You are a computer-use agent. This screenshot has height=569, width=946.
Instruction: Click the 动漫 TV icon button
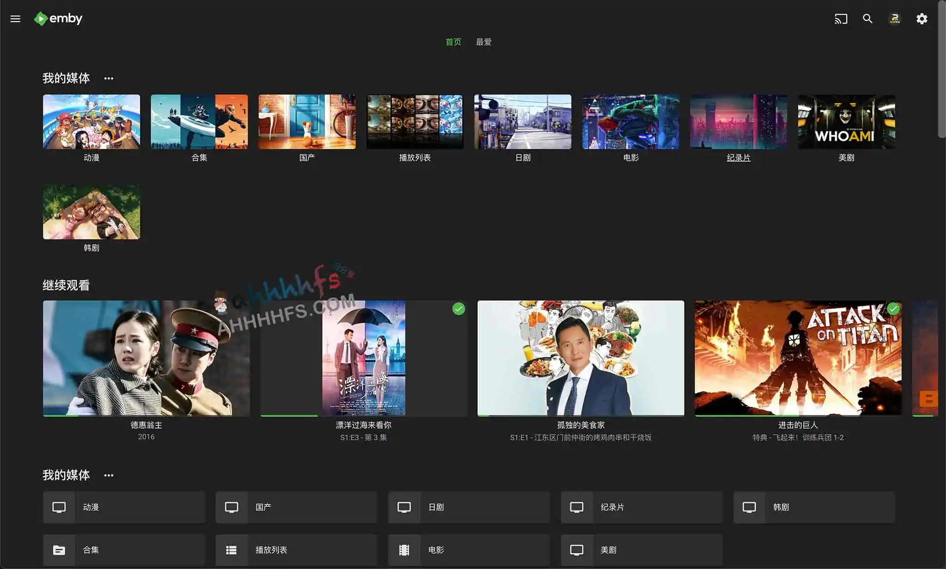[59, 507]
